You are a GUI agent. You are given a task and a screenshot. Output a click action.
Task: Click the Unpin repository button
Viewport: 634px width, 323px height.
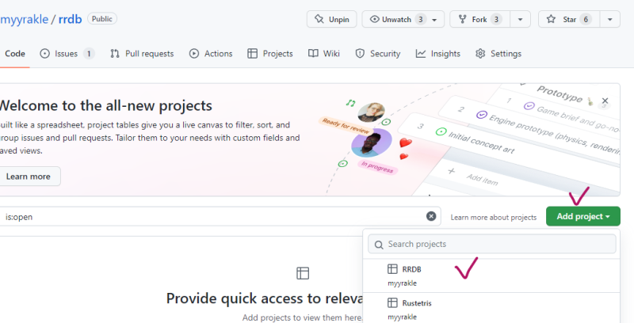coord(331,19)
